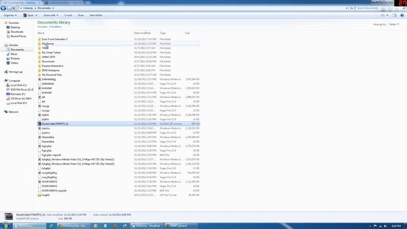
Task: Sort by the Size column header
Action: (x=188, y=33)
